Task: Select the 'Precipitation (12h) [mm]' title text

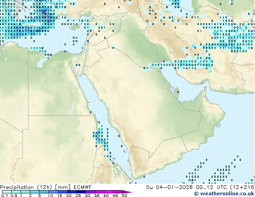Action: pyautogui.click(x=35, y=187)
